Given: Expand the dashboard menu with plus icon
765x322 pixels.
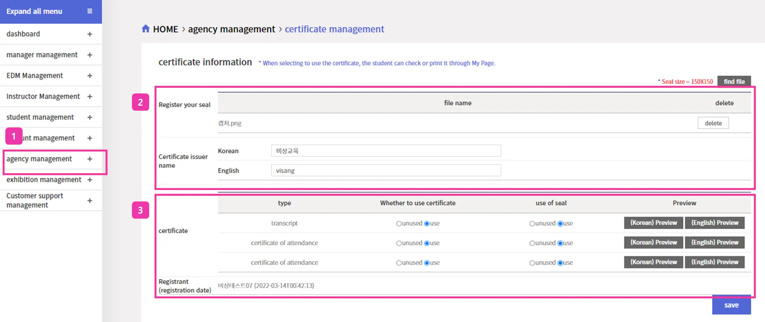Looking at the screenshot, I should [90, 34].
